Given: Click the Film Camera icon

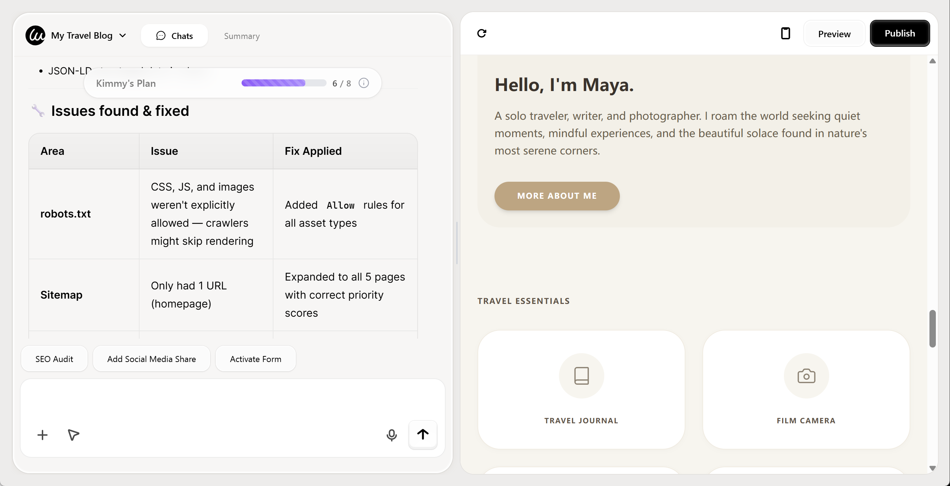Looking at the screenshot, I should pos(806,376).
